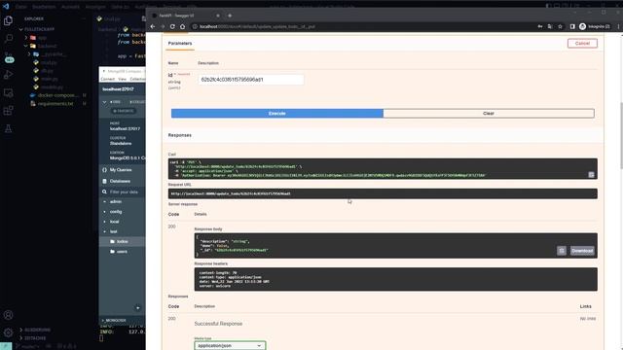Click browser Home icon
Screen dimensions: 623x350
(182, 26)
